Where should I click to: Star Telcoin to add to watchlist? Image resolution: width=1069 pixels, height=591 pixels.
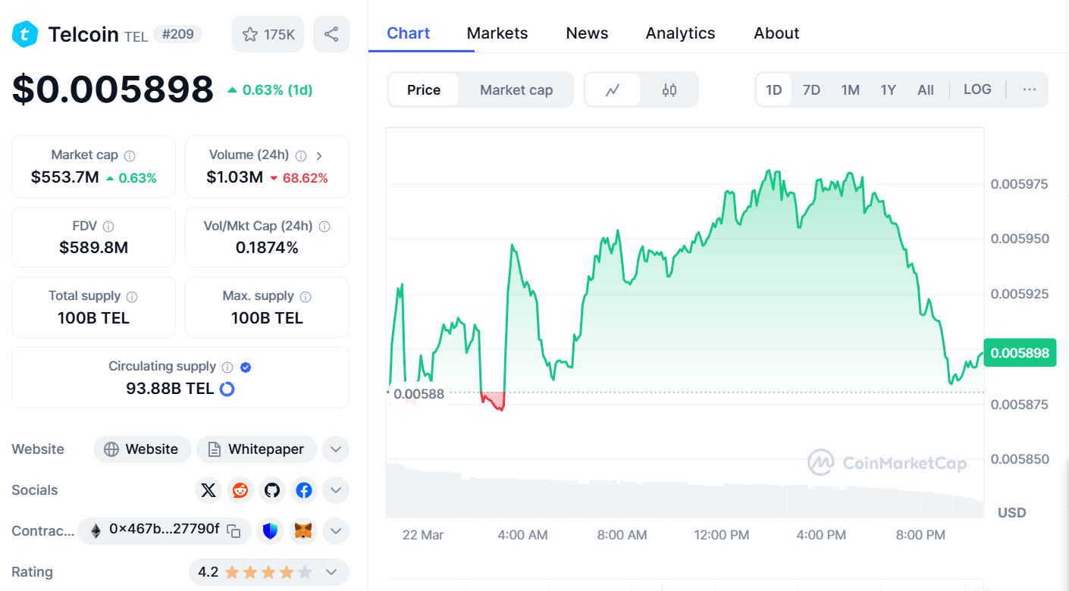[x=250, y=33]
